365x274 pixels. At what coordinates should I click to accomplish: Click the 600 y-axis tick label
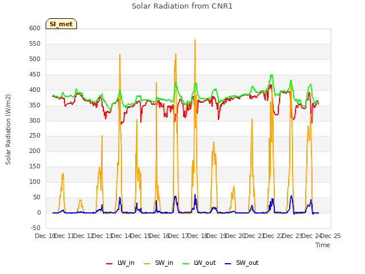point(35,28)
